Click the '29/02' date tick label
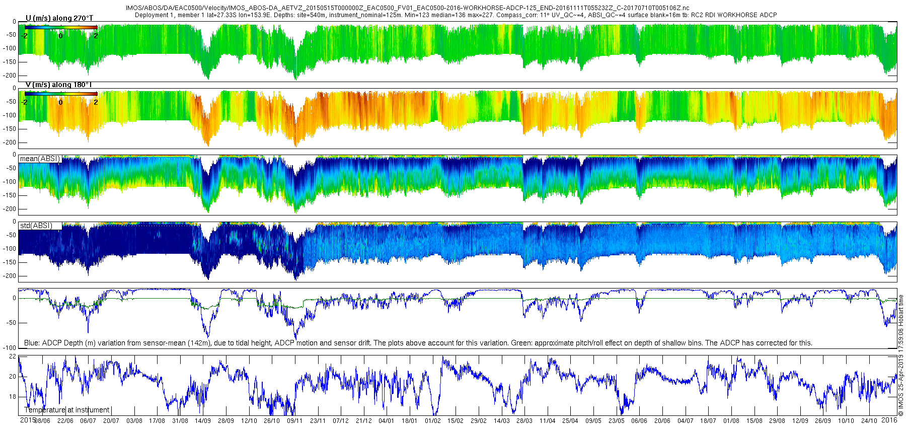This screenshot has width=906, height=428. [x=479, y=421]
